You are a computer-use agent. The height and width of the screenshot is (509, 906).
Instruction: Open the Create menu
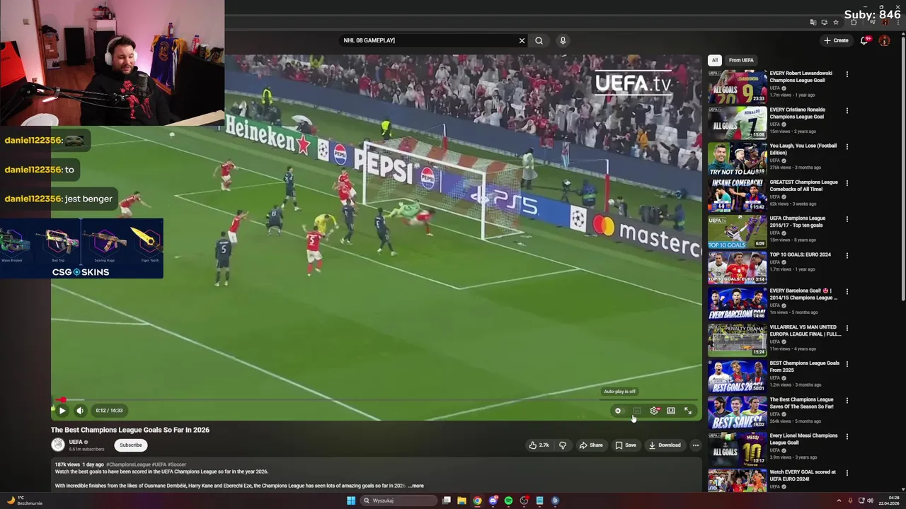pos(836,40)
